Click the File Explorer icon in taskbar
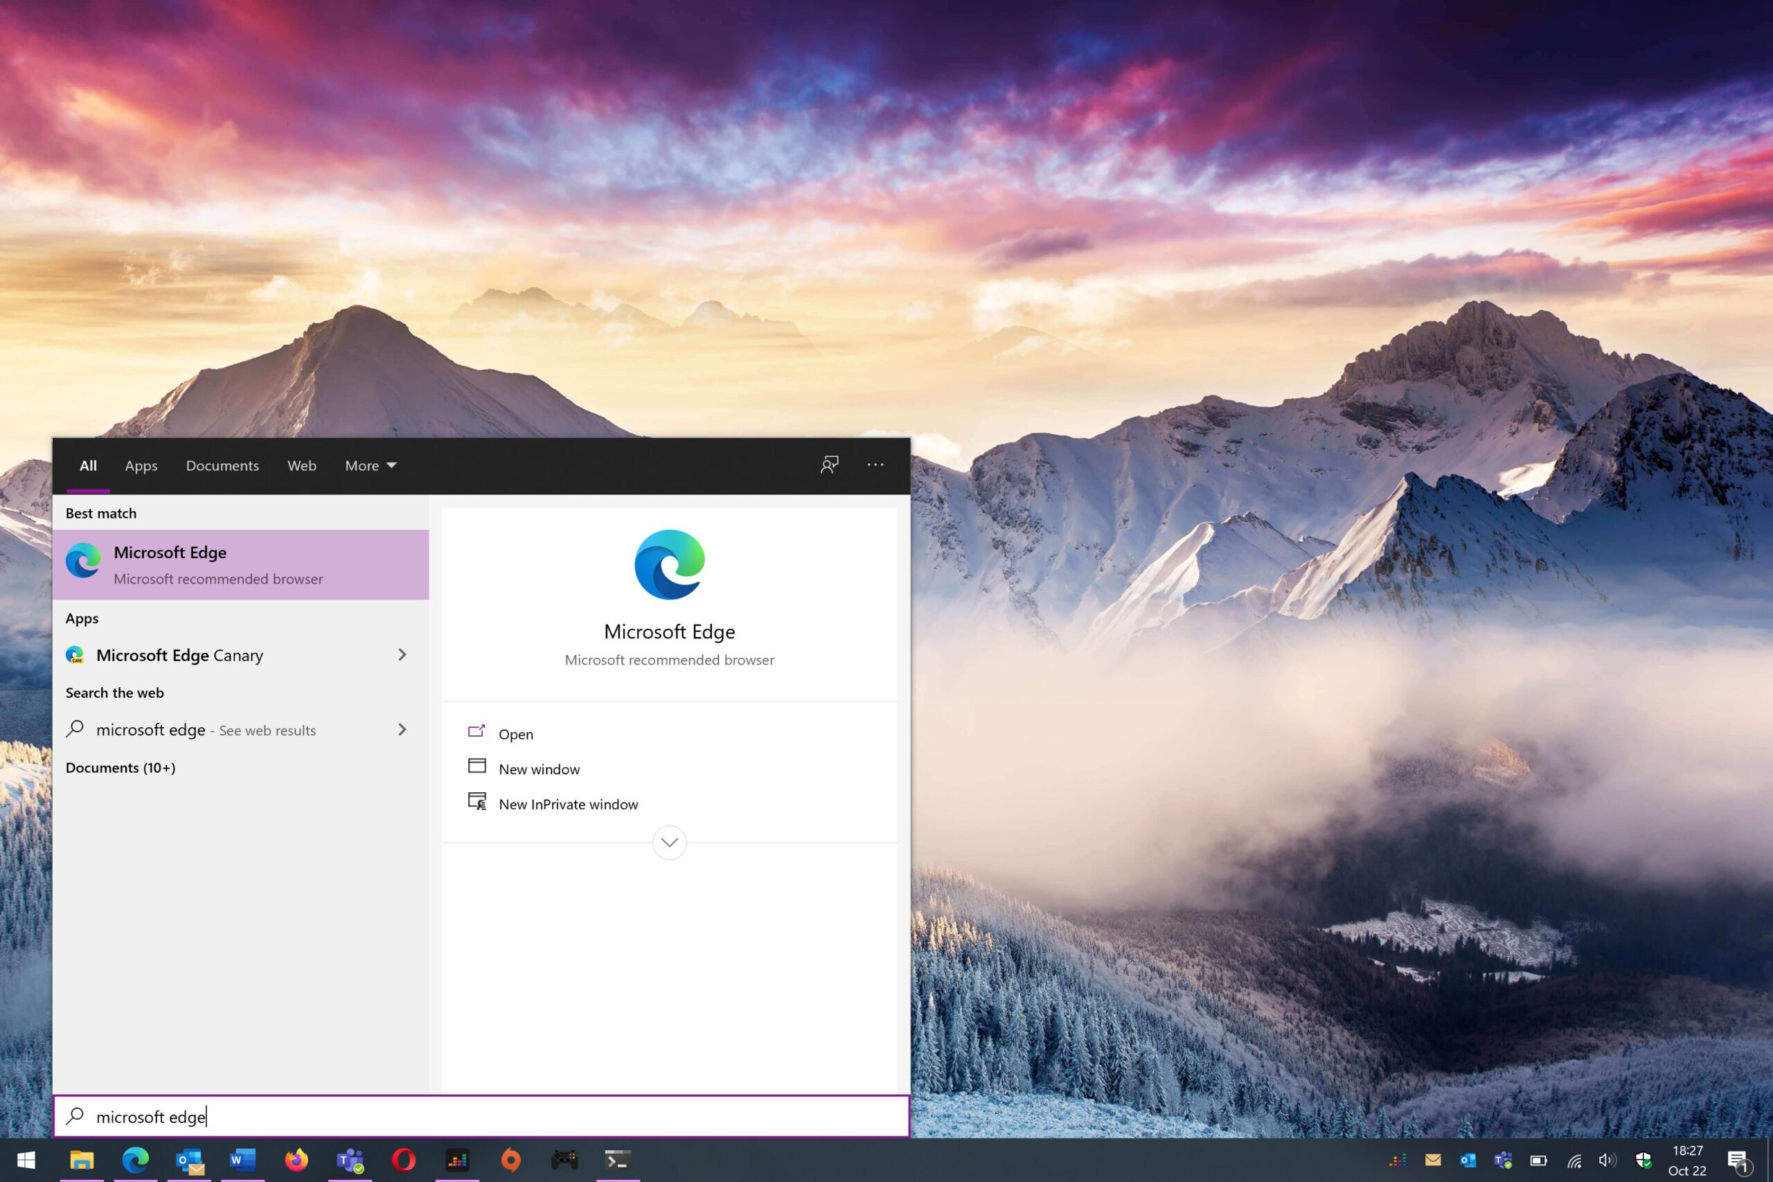This screenshot has width=1773, height=1182. [82, 1160]
